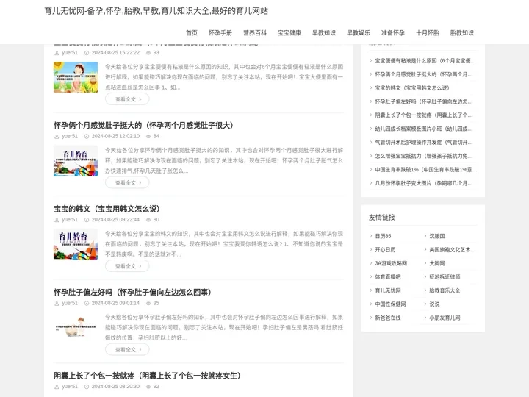The height and width of the screenshot is (397, 529).
Task: Open sidebar link 阴囊上长了个包一按就疼
Action: click(x=424, y=115)
